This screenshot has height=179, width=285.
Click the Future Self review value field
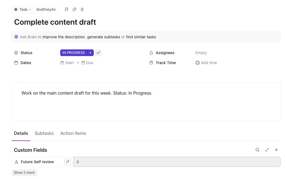coord(177,162)
